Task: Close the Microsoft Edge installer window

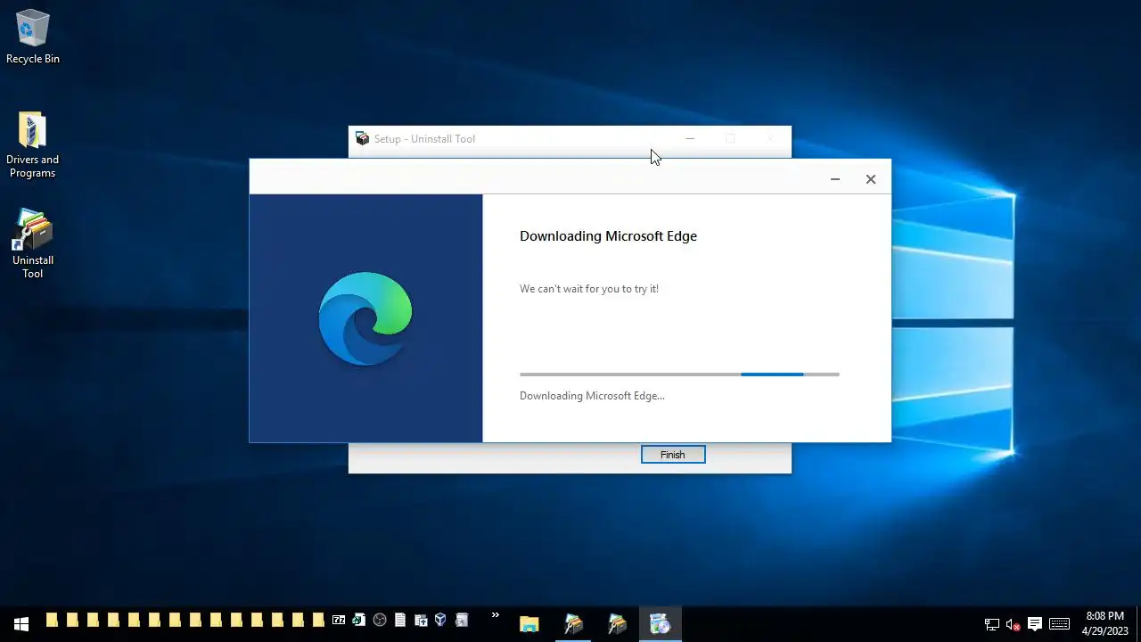Action: 871,179
